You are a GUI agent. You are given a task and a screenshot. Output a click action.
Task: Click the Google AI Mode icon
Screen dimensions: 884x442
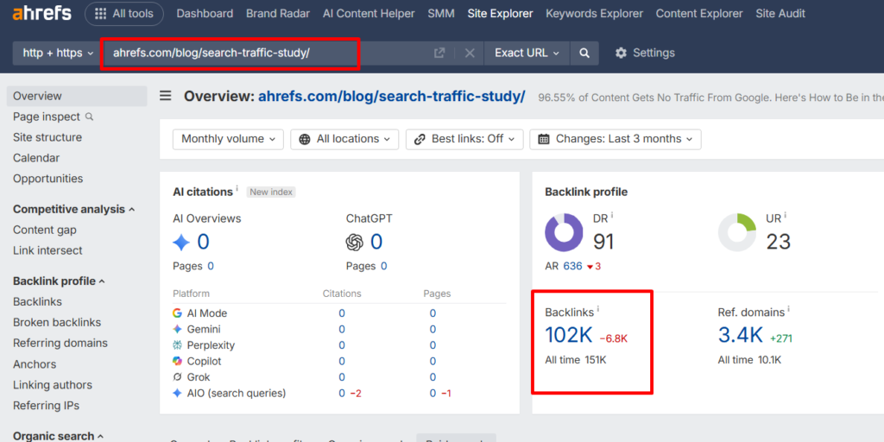(178, 313)
